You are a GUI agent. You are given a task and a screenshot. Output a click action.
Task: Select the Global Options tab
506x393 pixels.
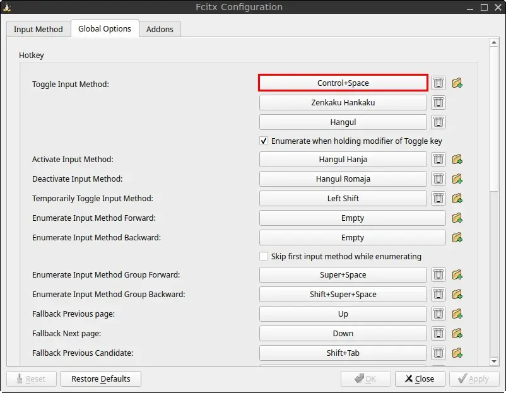(x=105, y=29)
